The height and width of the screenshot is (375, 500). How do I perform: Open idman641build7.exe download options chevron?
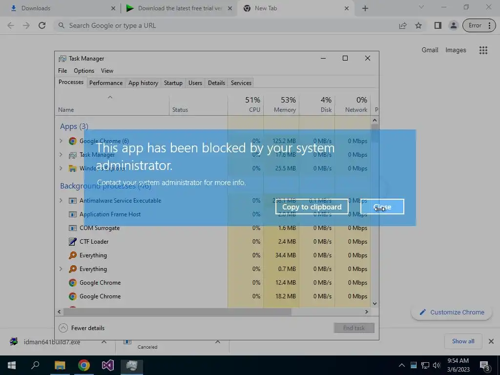coord(104,342)
